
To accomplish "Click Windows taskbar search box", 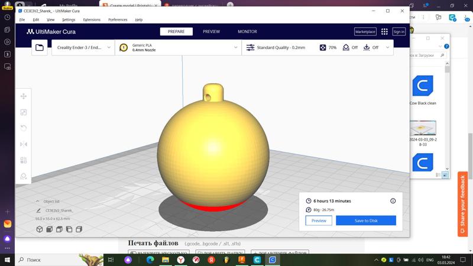I will [x=59, y=259].
